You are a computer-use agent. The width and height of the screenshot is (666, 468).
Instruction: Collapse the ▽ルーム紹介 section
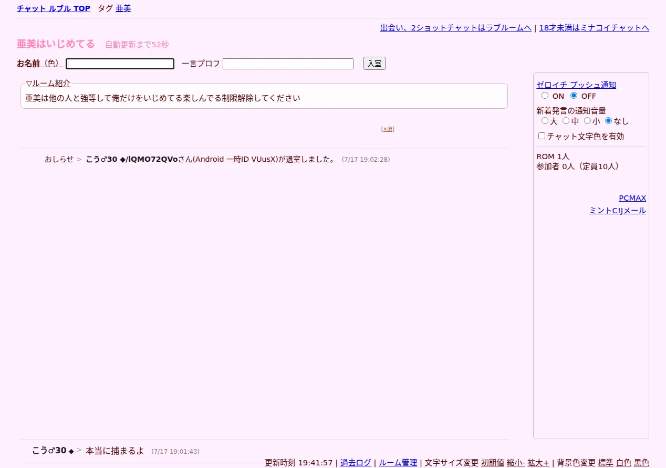click(x=48, y=84)
